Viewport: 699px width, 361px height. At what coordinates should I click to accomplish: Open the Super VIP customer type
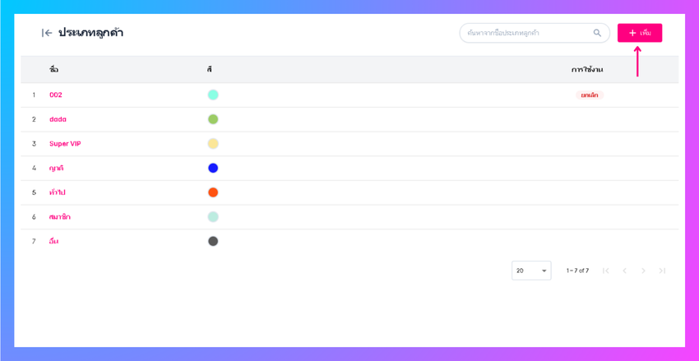(65, 144)
